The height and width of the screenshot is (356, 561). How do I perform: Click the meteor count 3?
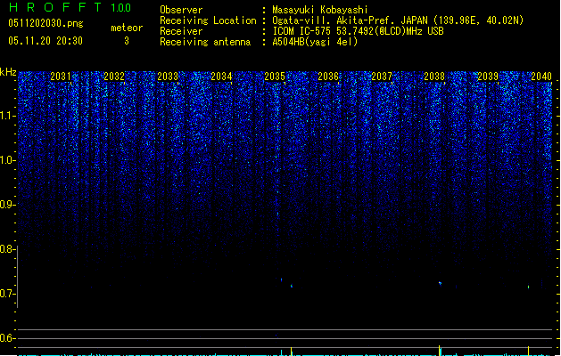(x=127, y=41)
